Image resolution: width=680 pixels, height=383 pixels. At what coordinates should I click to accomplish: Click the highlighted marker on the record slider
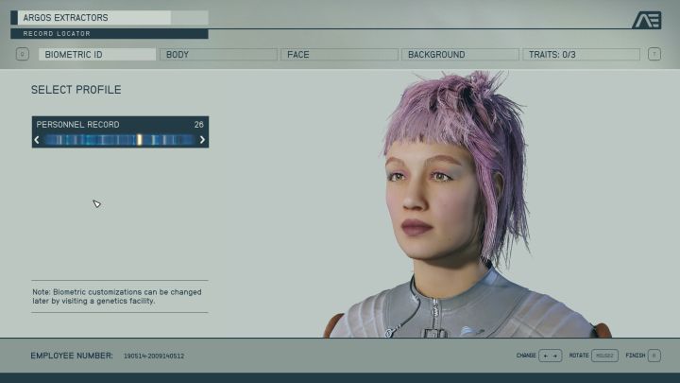click(139, 140)
